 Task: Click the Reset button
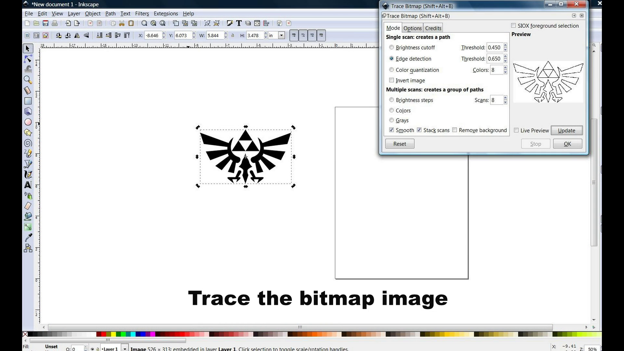click(x=399, y=144)
